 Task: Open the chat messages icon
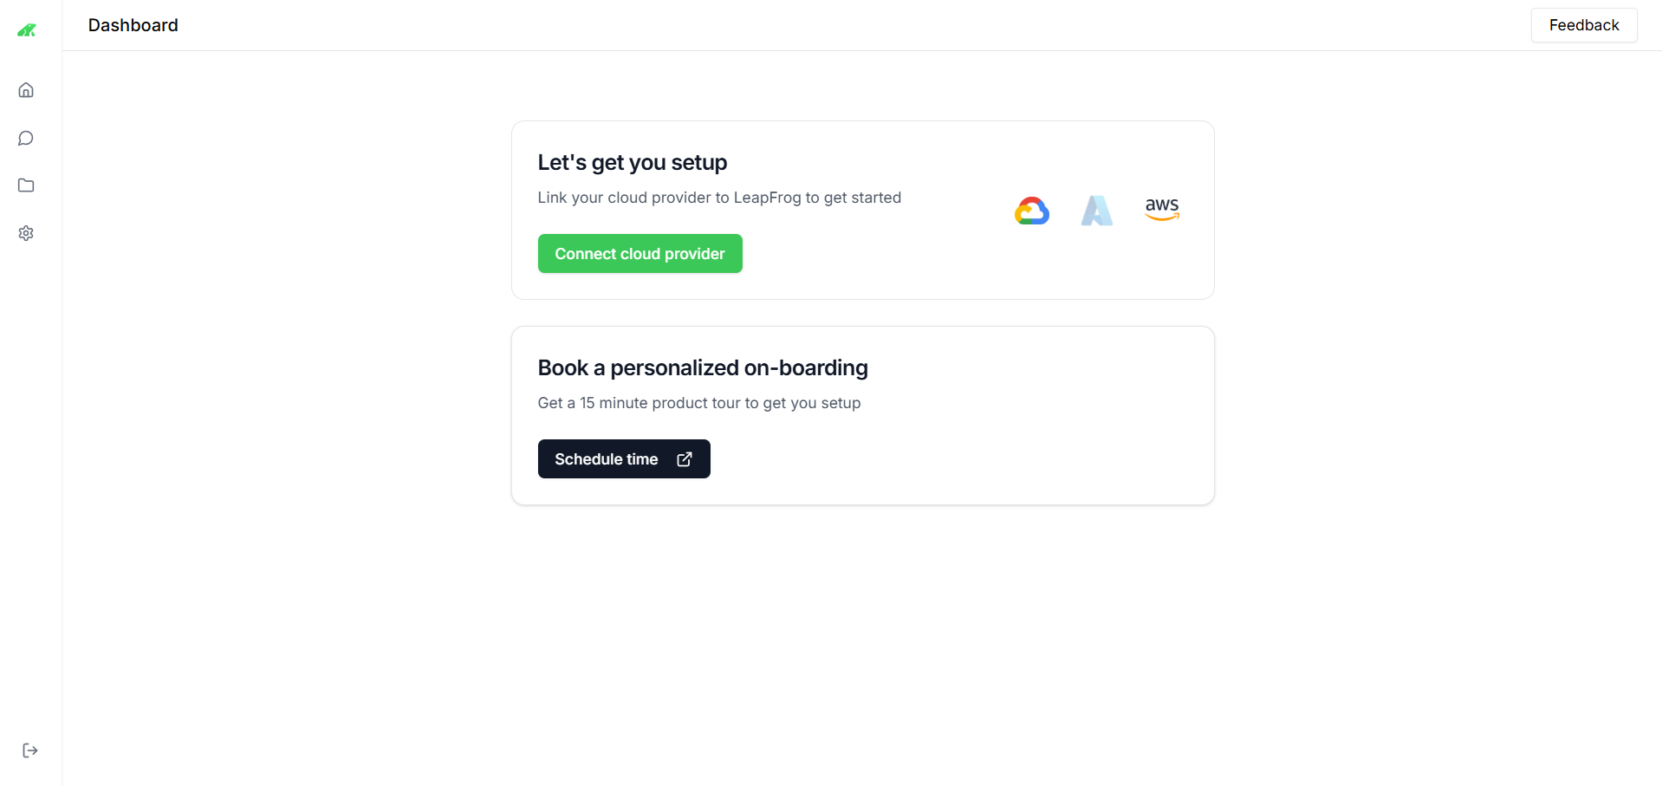point(26,138)
